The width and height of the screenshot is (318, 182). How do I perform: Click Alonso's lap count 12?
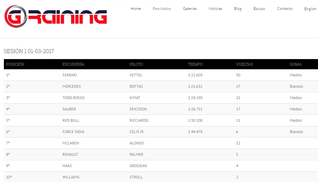[x=238, y=143]
